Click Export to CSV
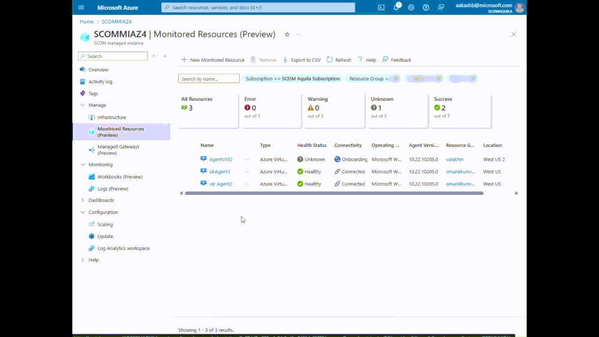This screenshot has width=599, height=337. point(302,60)
